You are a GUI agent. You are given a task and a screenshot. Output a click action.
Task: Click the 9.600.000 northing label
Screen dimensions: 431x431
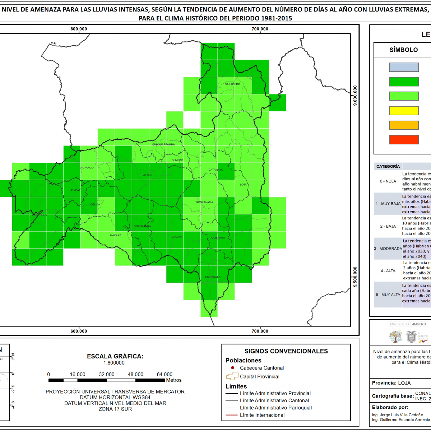[x=355, y=96]
